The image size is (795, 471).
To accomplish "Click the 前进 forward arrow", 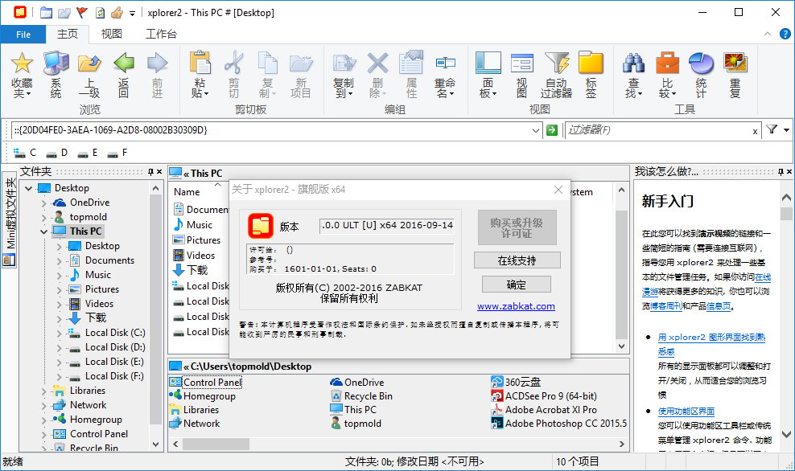I will click(157, 63).
